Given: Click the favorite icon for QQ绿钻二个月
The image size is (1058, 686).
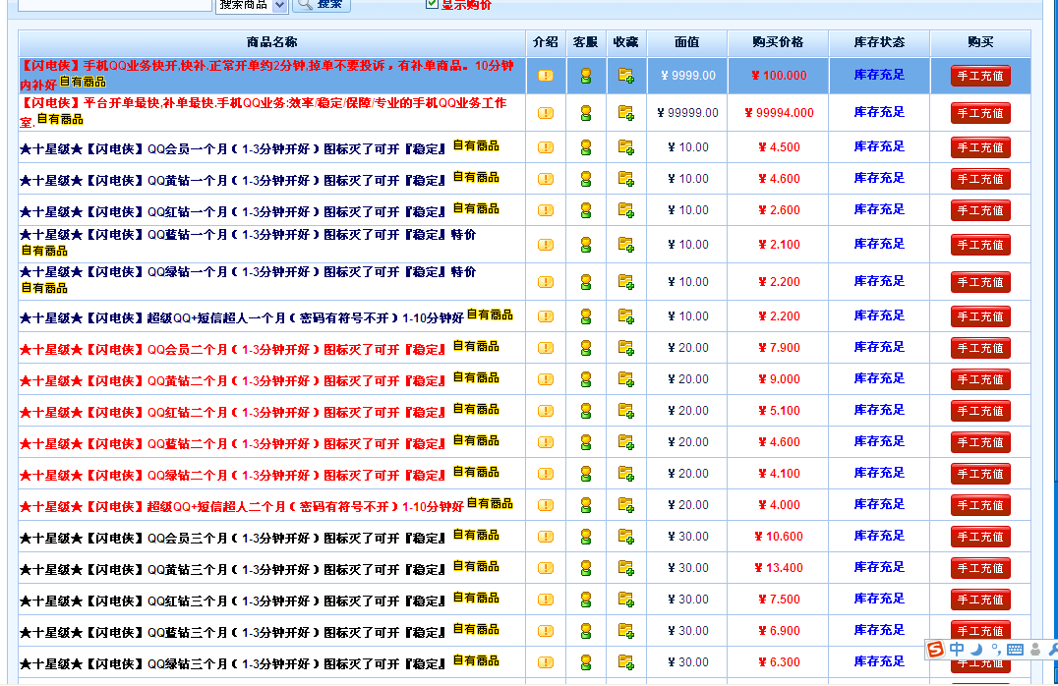Looking at the screenshot, I should click(x=626, y=472).
